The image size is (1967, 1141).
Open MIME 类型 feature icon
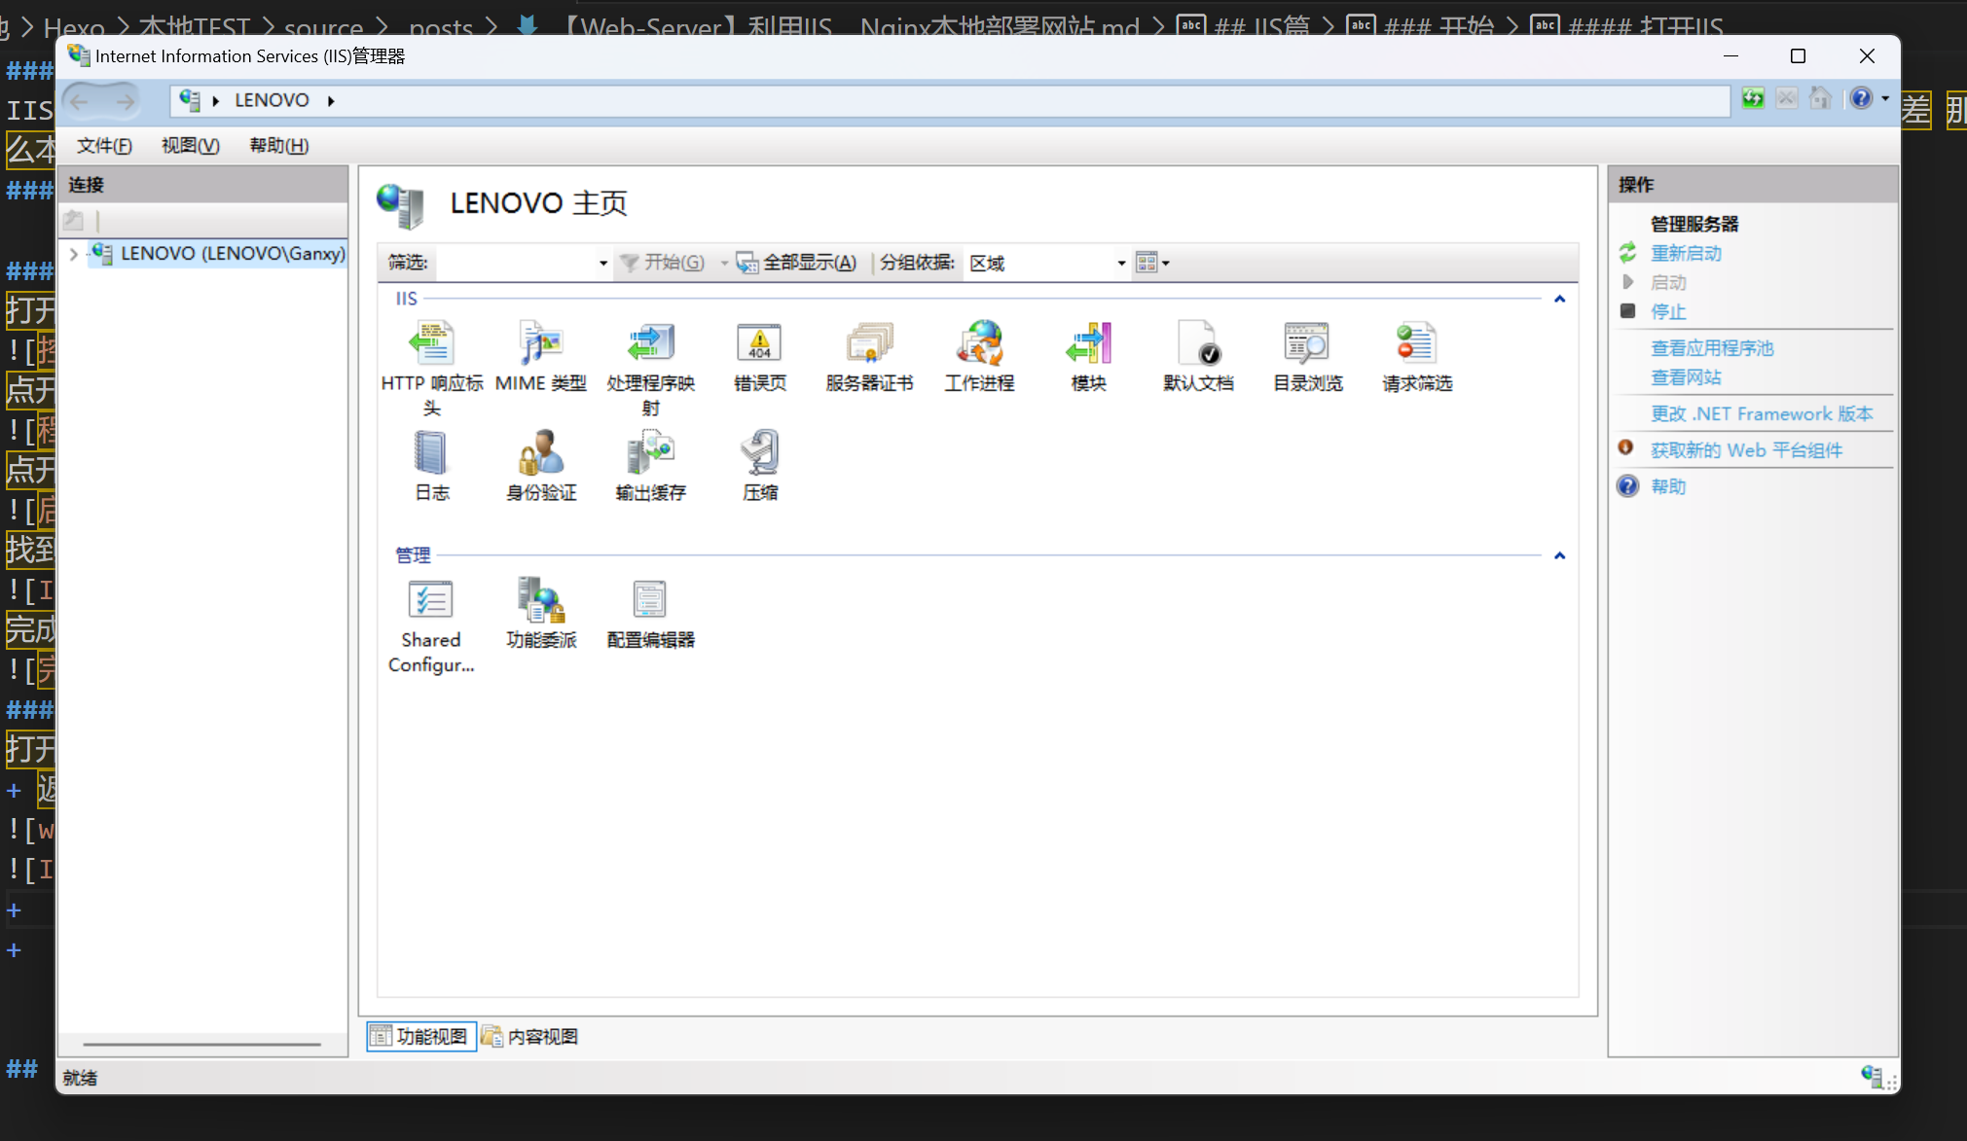(x=541, y=356)
